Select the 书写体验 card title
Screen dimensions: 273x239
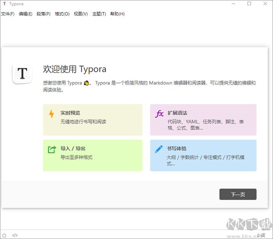point(177,148)
